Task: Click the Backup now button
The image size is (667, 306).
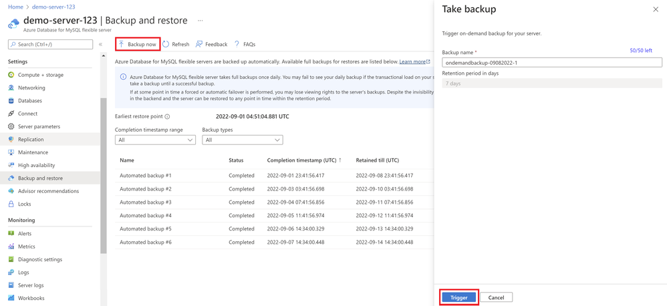Action: click(x=138, y=44)
